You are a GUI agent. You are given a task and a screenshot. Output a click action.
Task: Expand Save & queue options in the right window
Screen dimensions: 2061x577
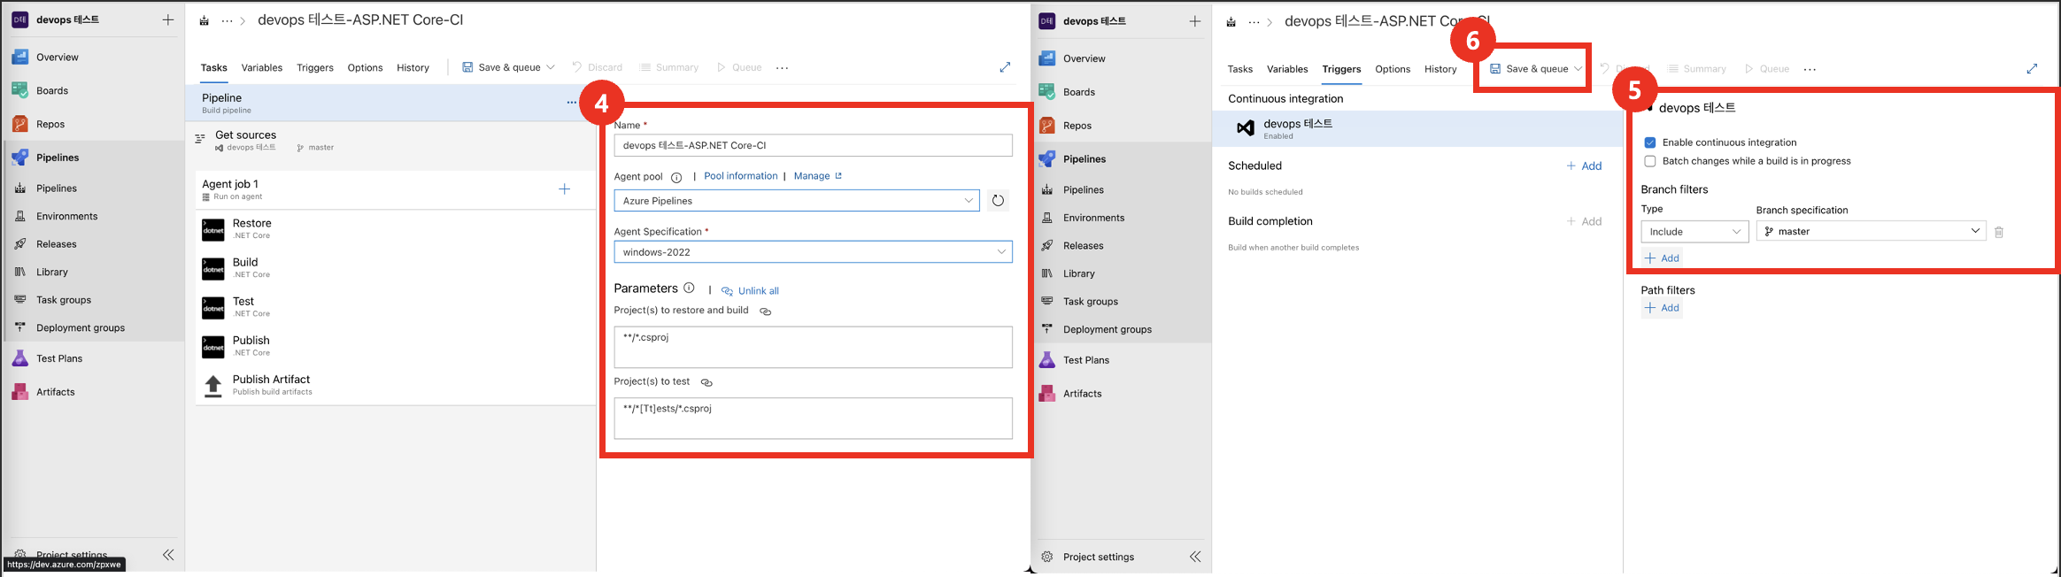(x=1579, y=69)
